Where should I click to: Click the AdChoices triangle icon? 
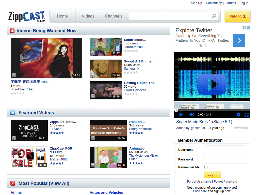pos(244,27)
